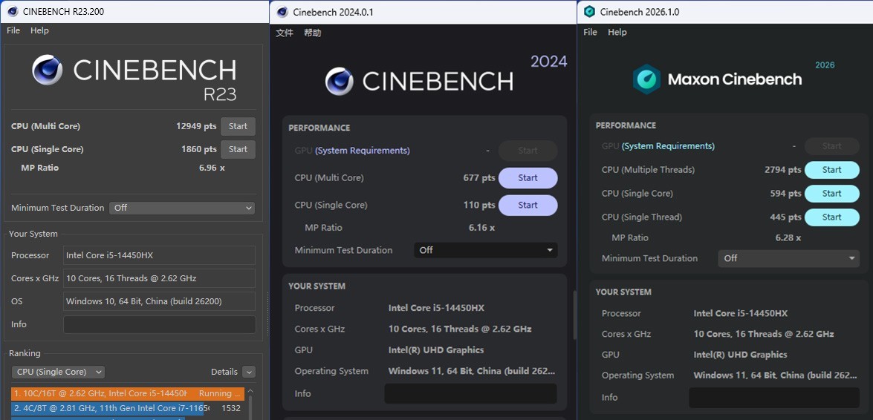This screenshot has width=873, height=420.
Task: Click the Cinebench 2024 title bar app icon
Action: point(282,12)
